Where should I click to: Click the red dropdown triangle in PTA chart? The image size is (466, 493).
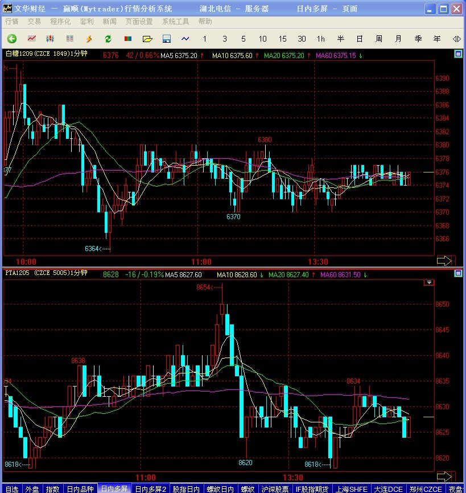tap(428, 283)
